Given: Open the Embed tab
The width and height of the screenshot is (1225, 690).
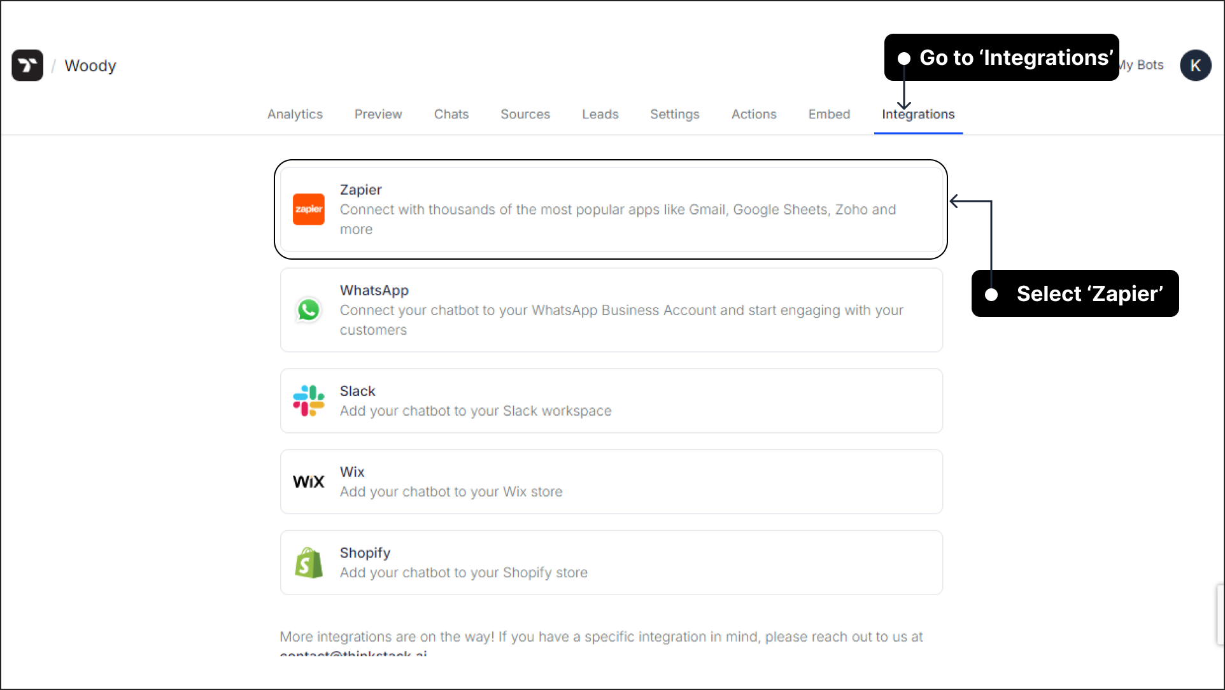Looking at the screenshot, I should coord(830,114).
